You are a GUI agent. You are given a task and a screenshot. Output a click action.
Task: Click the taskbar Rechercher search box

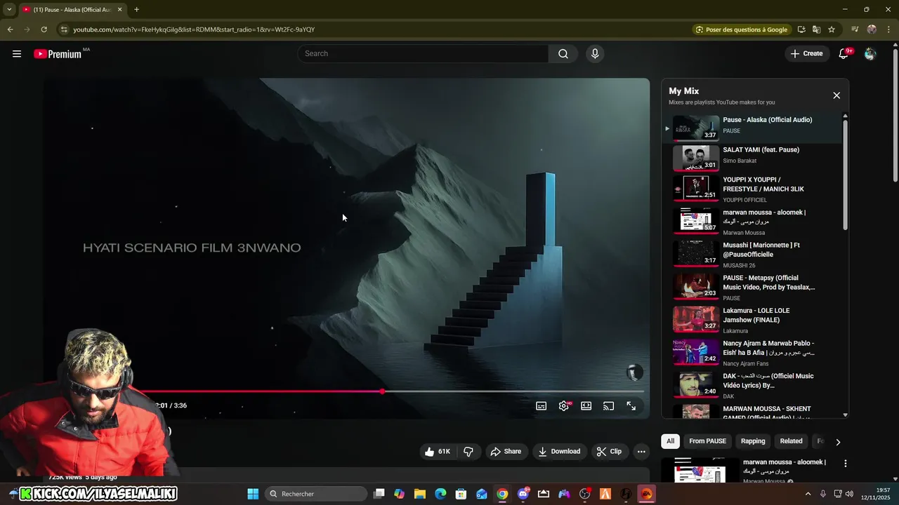(316, 494)
